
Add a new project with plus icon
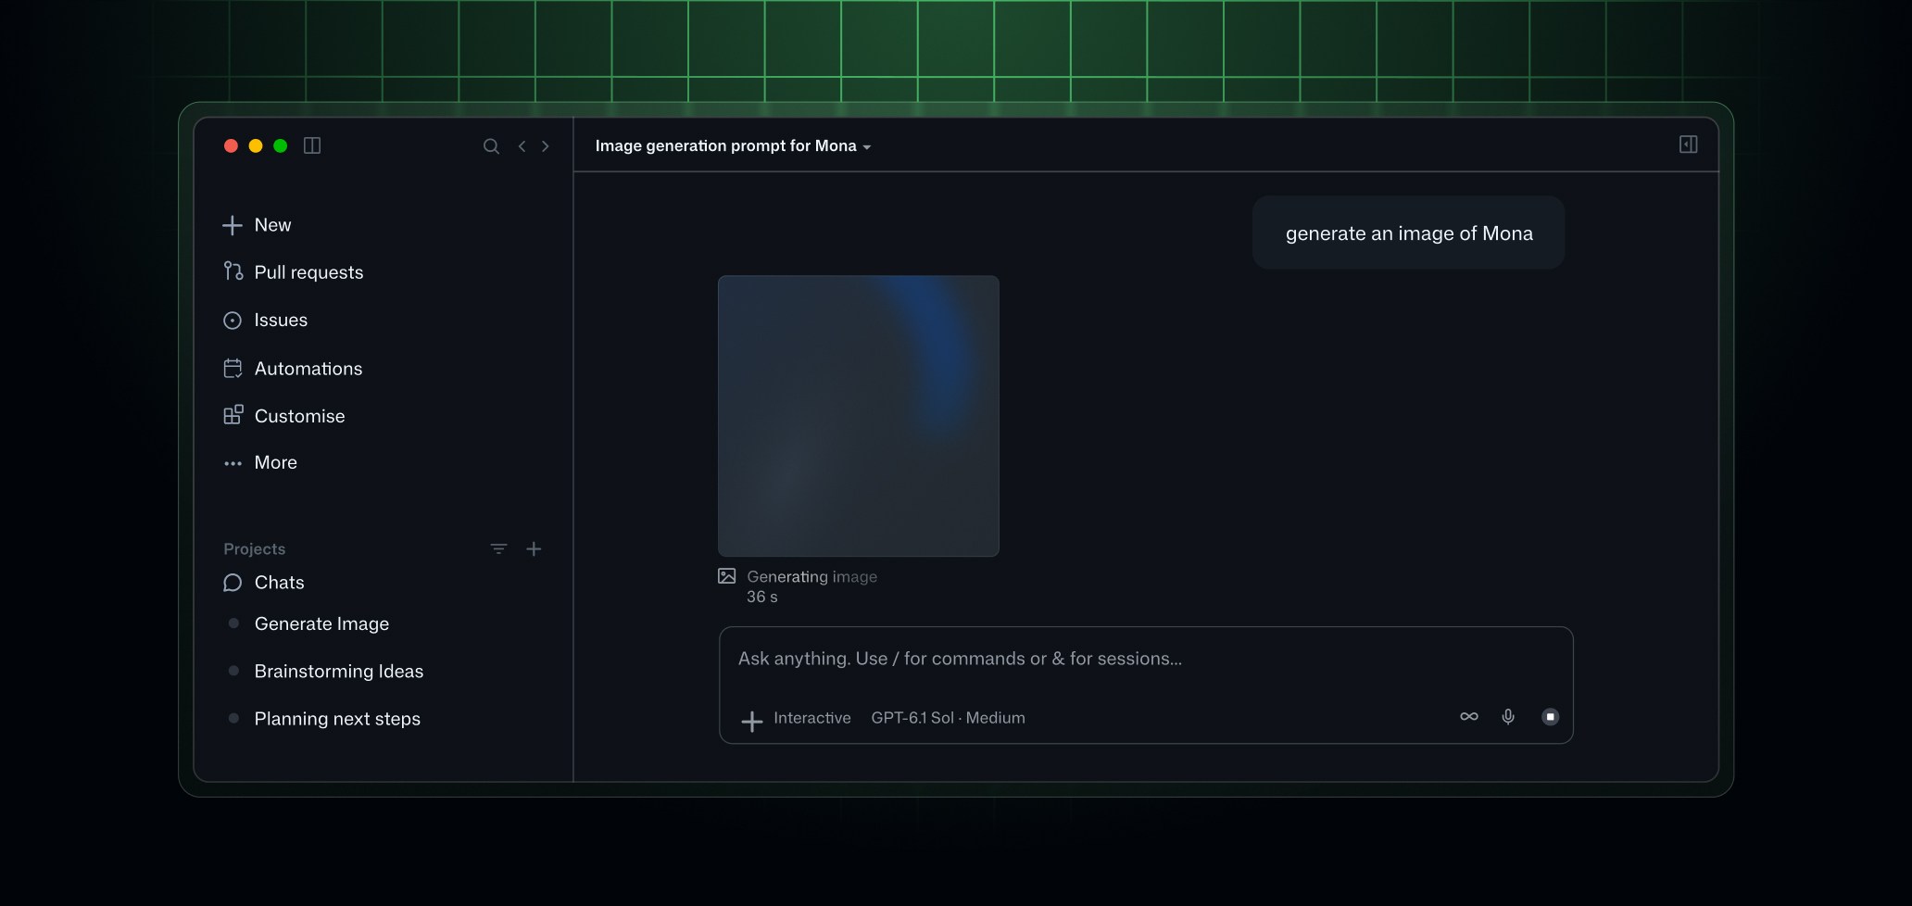tap(534, 549)
